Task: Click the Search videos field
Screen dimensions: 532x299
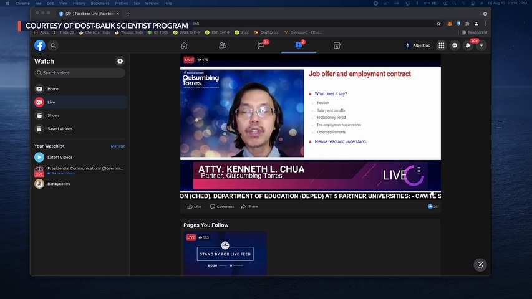Action: [x=80, y=73]
